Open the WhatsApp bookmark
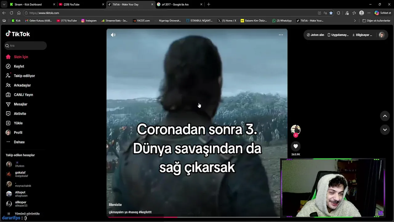Viewport: 394px width, 222px height. pos(282,21)
